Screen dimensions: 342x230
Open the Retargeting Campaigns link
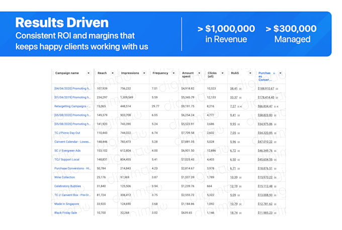tap(72, 106)
